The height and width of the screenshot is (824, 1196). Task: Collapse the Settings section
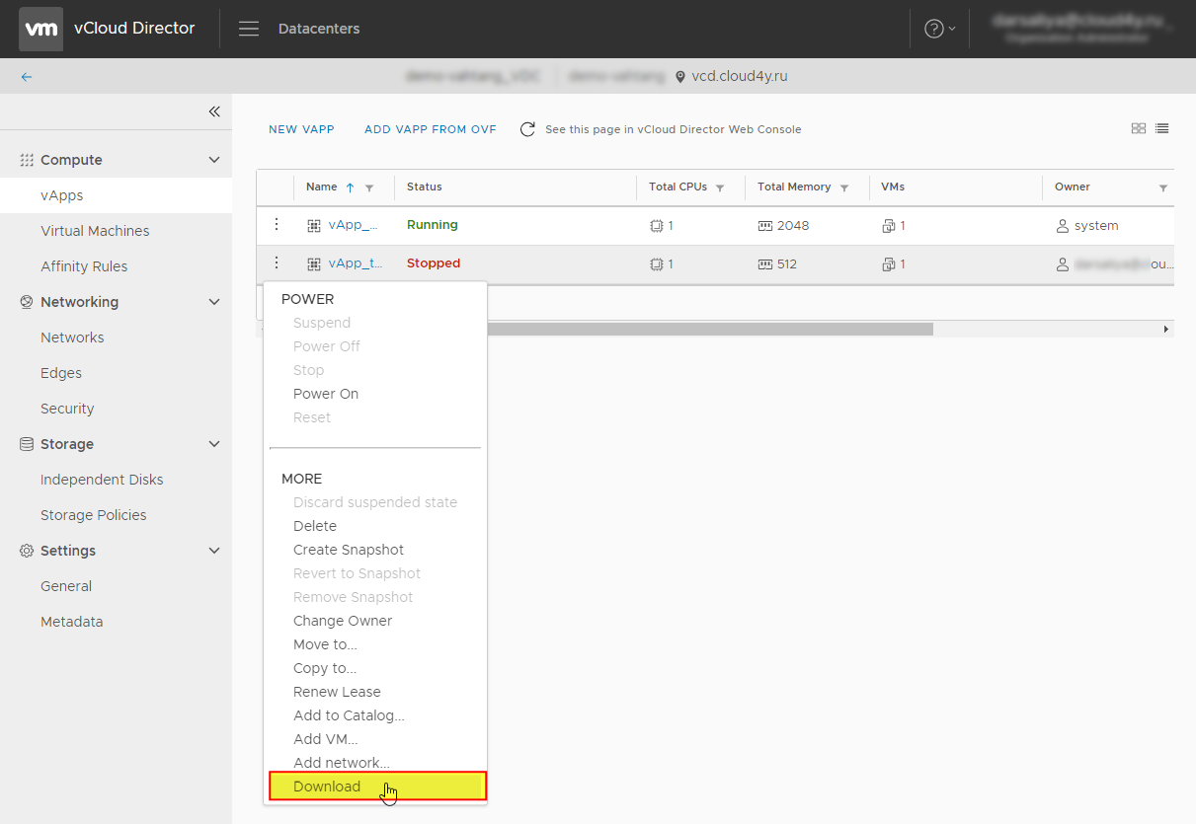pos(214,551)
